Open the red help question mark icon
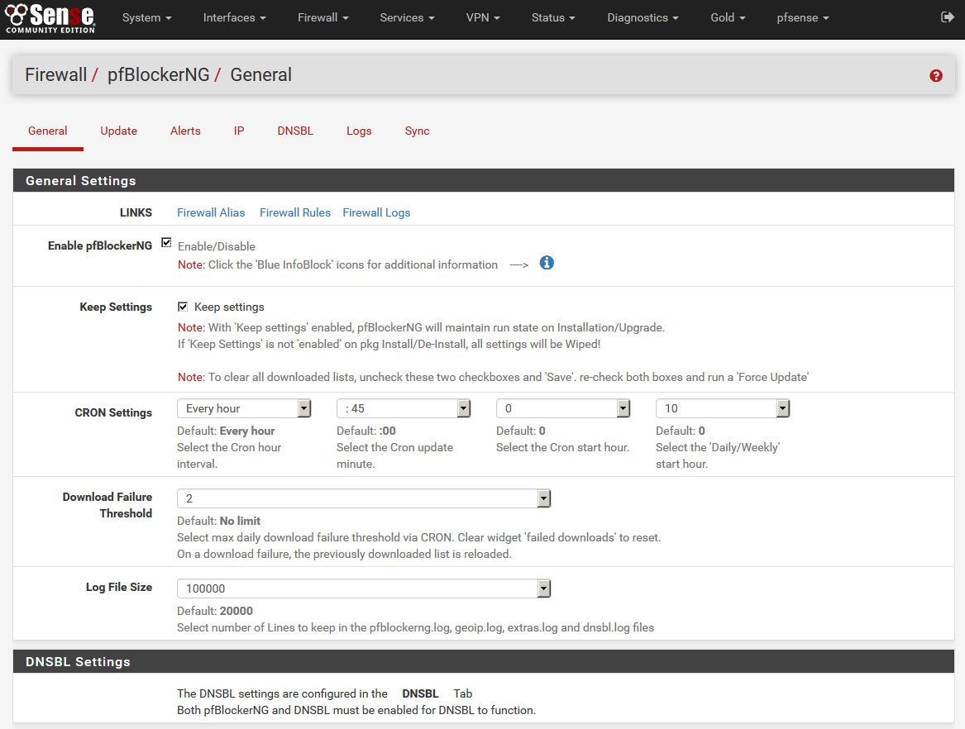965x729 pixels. (x=935, y=76)
